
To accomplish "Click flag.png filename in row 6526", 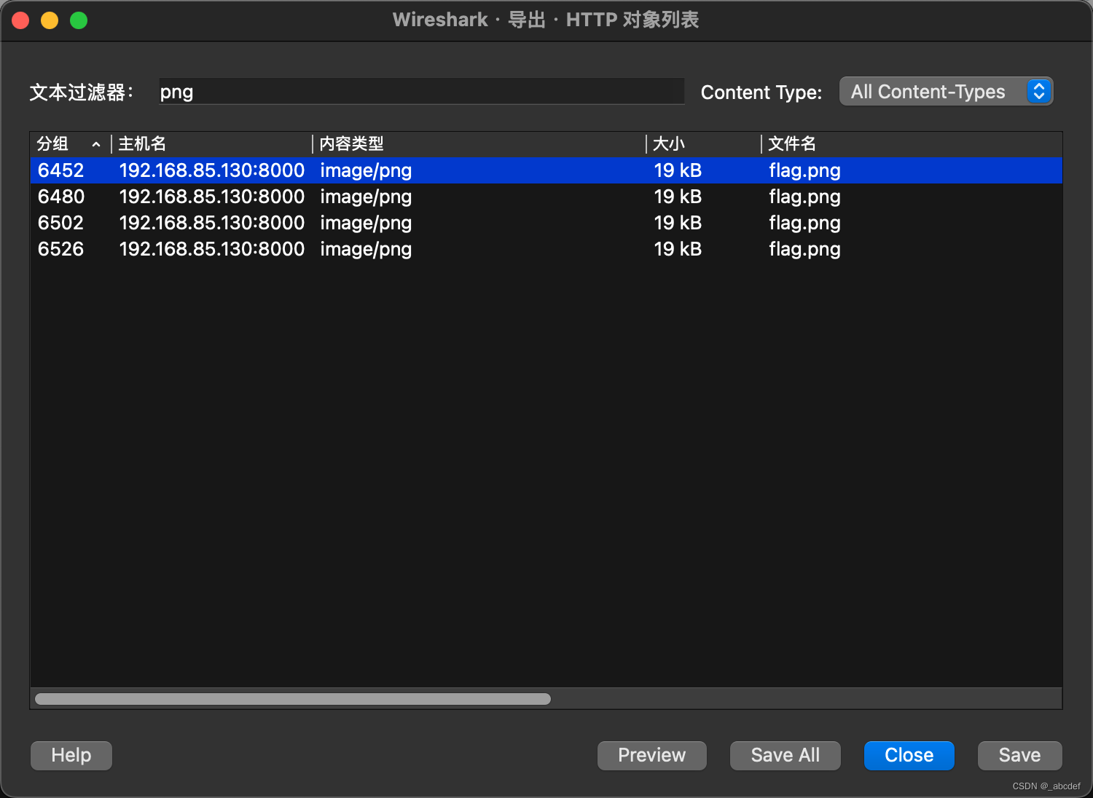I will [804, 249].
